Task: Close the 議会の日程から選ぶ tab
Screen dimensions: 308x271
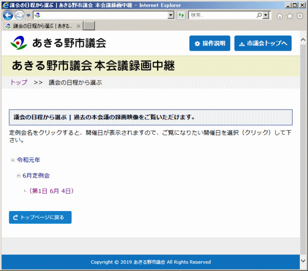Action: (x=79, y=26)
